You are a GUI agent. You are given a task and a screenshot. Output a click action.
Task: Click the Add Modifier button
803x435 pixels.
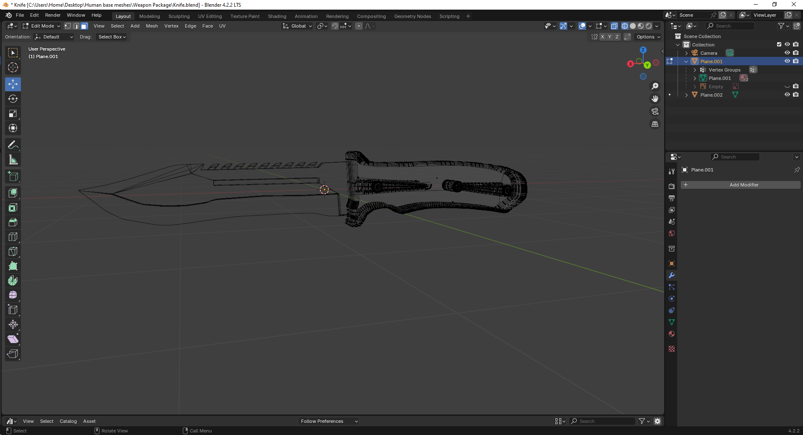pos(741,185)
